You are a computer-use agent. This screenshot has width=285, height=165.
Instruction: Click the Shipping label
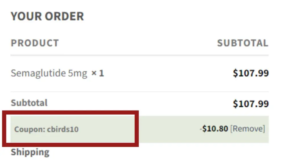tap(30, 152)
